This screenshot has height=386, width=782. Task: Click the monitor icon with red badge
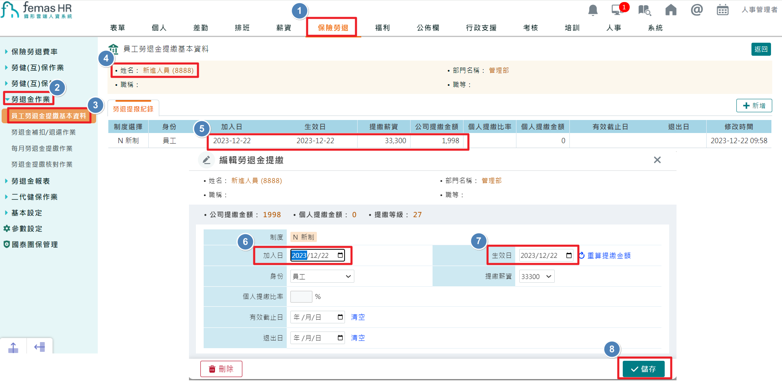(618, 10)
